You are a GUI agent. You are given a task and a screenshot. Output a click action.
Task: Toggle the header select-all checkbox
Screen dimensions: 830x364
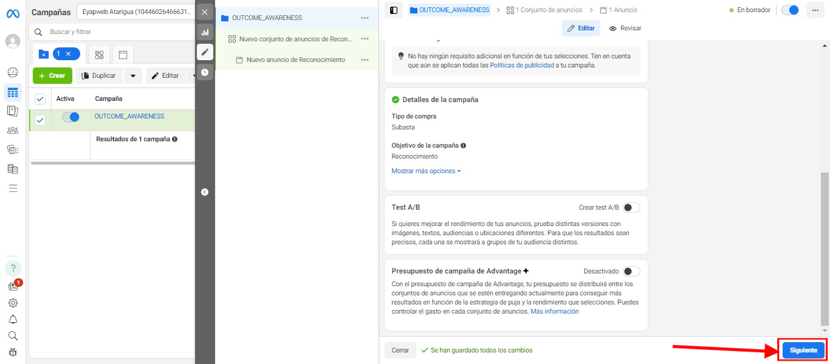(x=40, y=98)
